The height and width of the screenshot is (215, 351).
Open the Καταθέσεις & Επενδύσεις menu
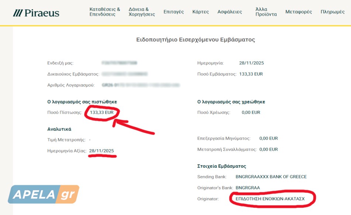[x=105, y=12]
